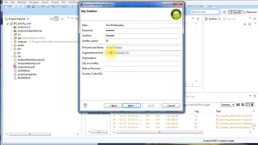The width and height of the screenshot is (258, 145).
Task: Click the Save log floppy disk icon
Action: click(x=238, y=105)
